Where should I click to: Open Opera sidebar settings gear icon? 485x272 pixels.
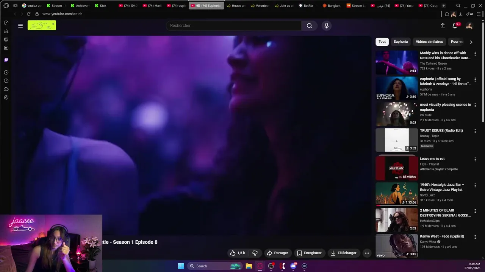point(6,97)
